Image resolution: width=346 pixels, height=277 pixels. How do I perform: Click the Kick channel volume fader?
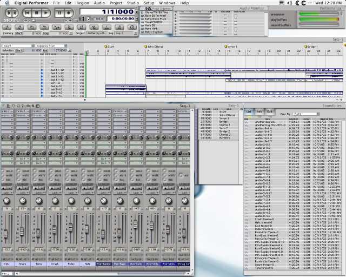(6, 233)
